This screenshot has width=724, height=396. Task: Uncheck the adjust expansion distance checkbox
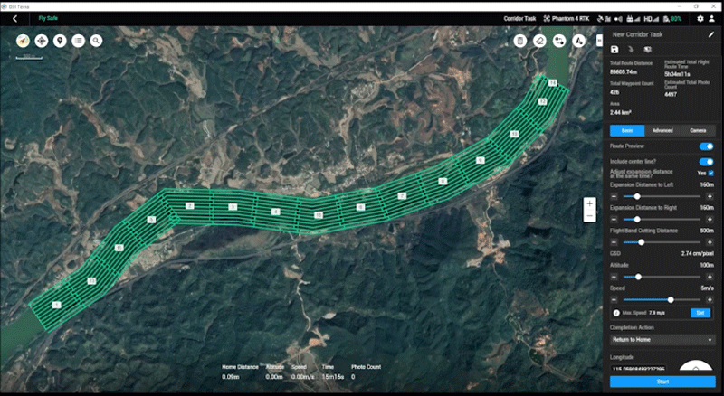[710, 173]
